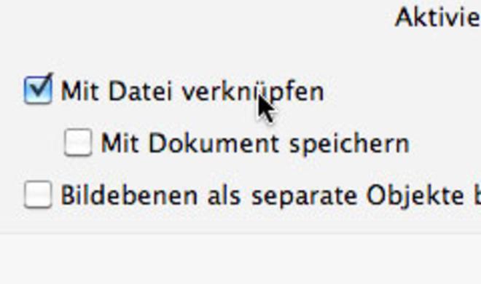Click the word 'Mit' before 'Datei'
The width and height of the screenshot is (481, 284).
79,91
